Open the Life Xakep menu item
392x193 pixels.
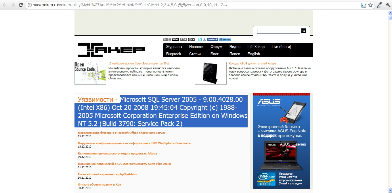pos(256,47)
